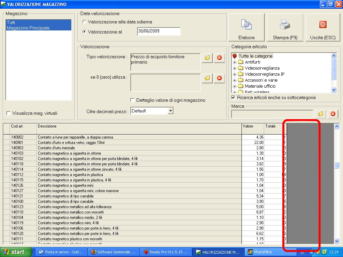Click the article grid scroll-up arrow

click(337, 126)
